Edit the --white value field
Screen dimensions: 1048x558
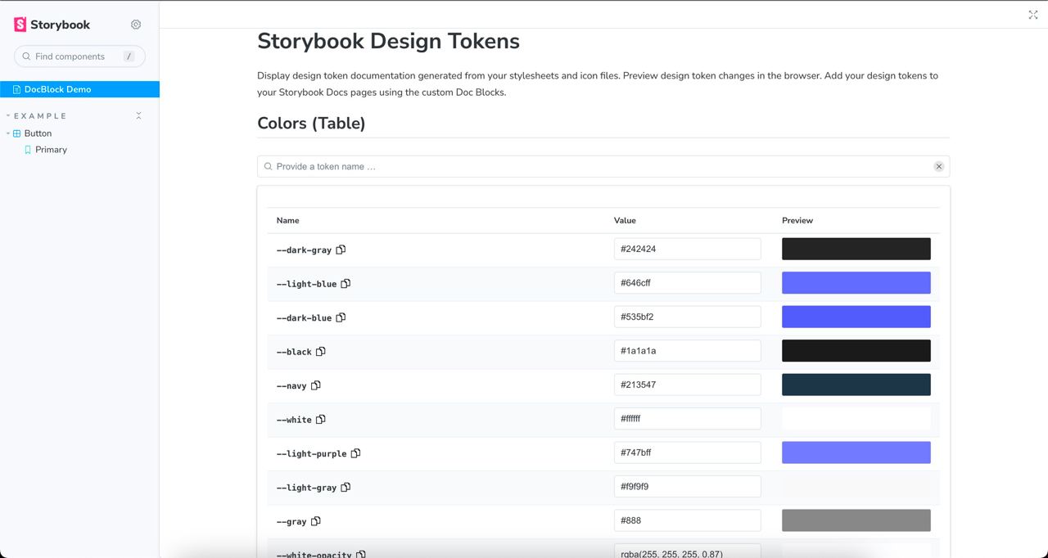[687, 419]
